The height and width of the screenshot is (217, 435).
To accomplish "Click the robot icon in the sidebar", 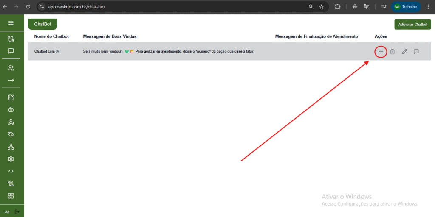I will [x=11, y=109].
